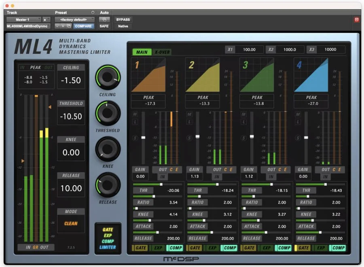
Task: Open the plug-in automation enable icon
Action: (104, 19)
